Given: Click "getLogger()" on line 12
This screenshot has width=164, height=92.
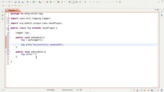Looking at the screenshot, I should (x=35, y=40).
